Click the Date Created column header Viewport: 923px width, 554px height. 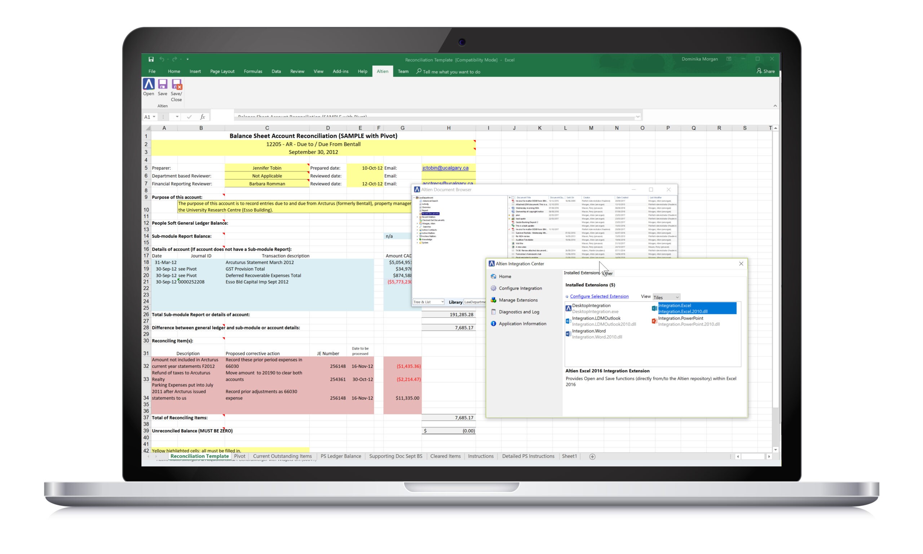pyautogui.click(x=622, y=198)
